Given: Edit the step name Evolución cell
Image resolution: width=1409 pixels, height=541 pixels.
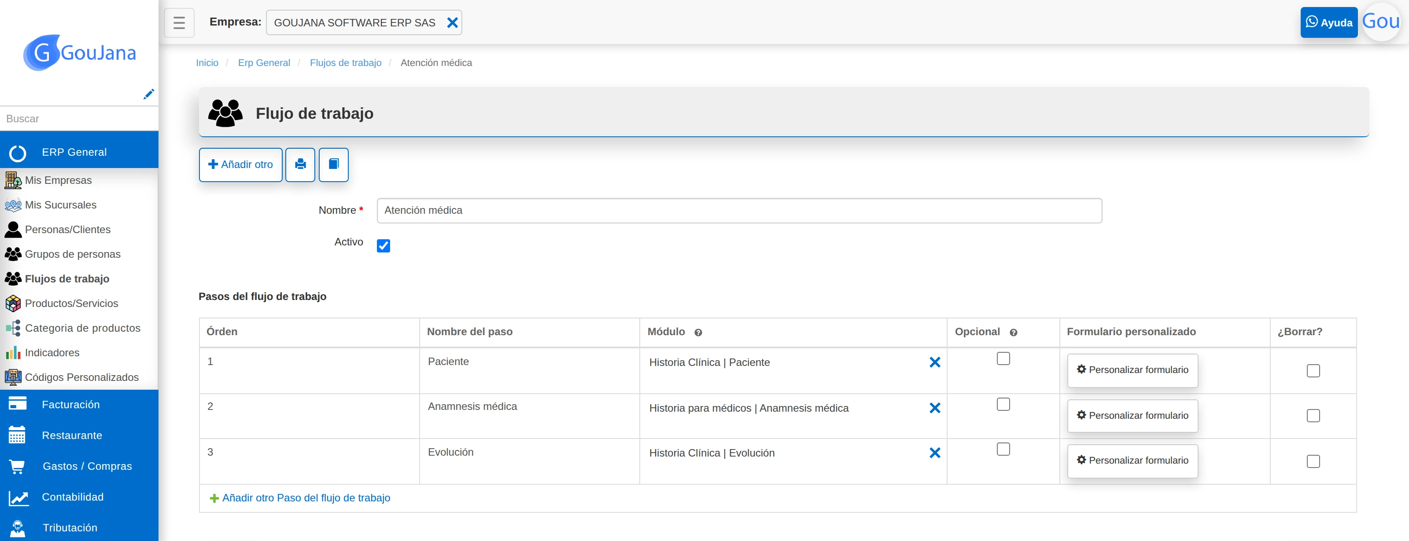Looking at the screenshot, I should [529, 461].
